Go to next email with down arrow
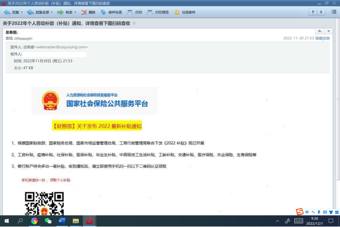This screenshot has height=227, width=340. coord(321,12)
